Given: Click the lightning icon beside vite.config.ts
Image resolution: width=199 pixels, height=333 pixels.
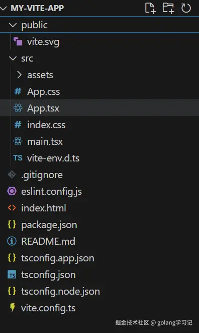Looking at the screenshot, I should 13,308.
